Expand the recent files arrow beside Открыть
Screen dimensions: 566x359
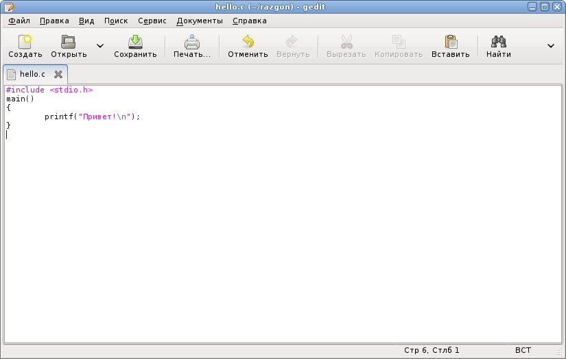(x=100, y=46)
